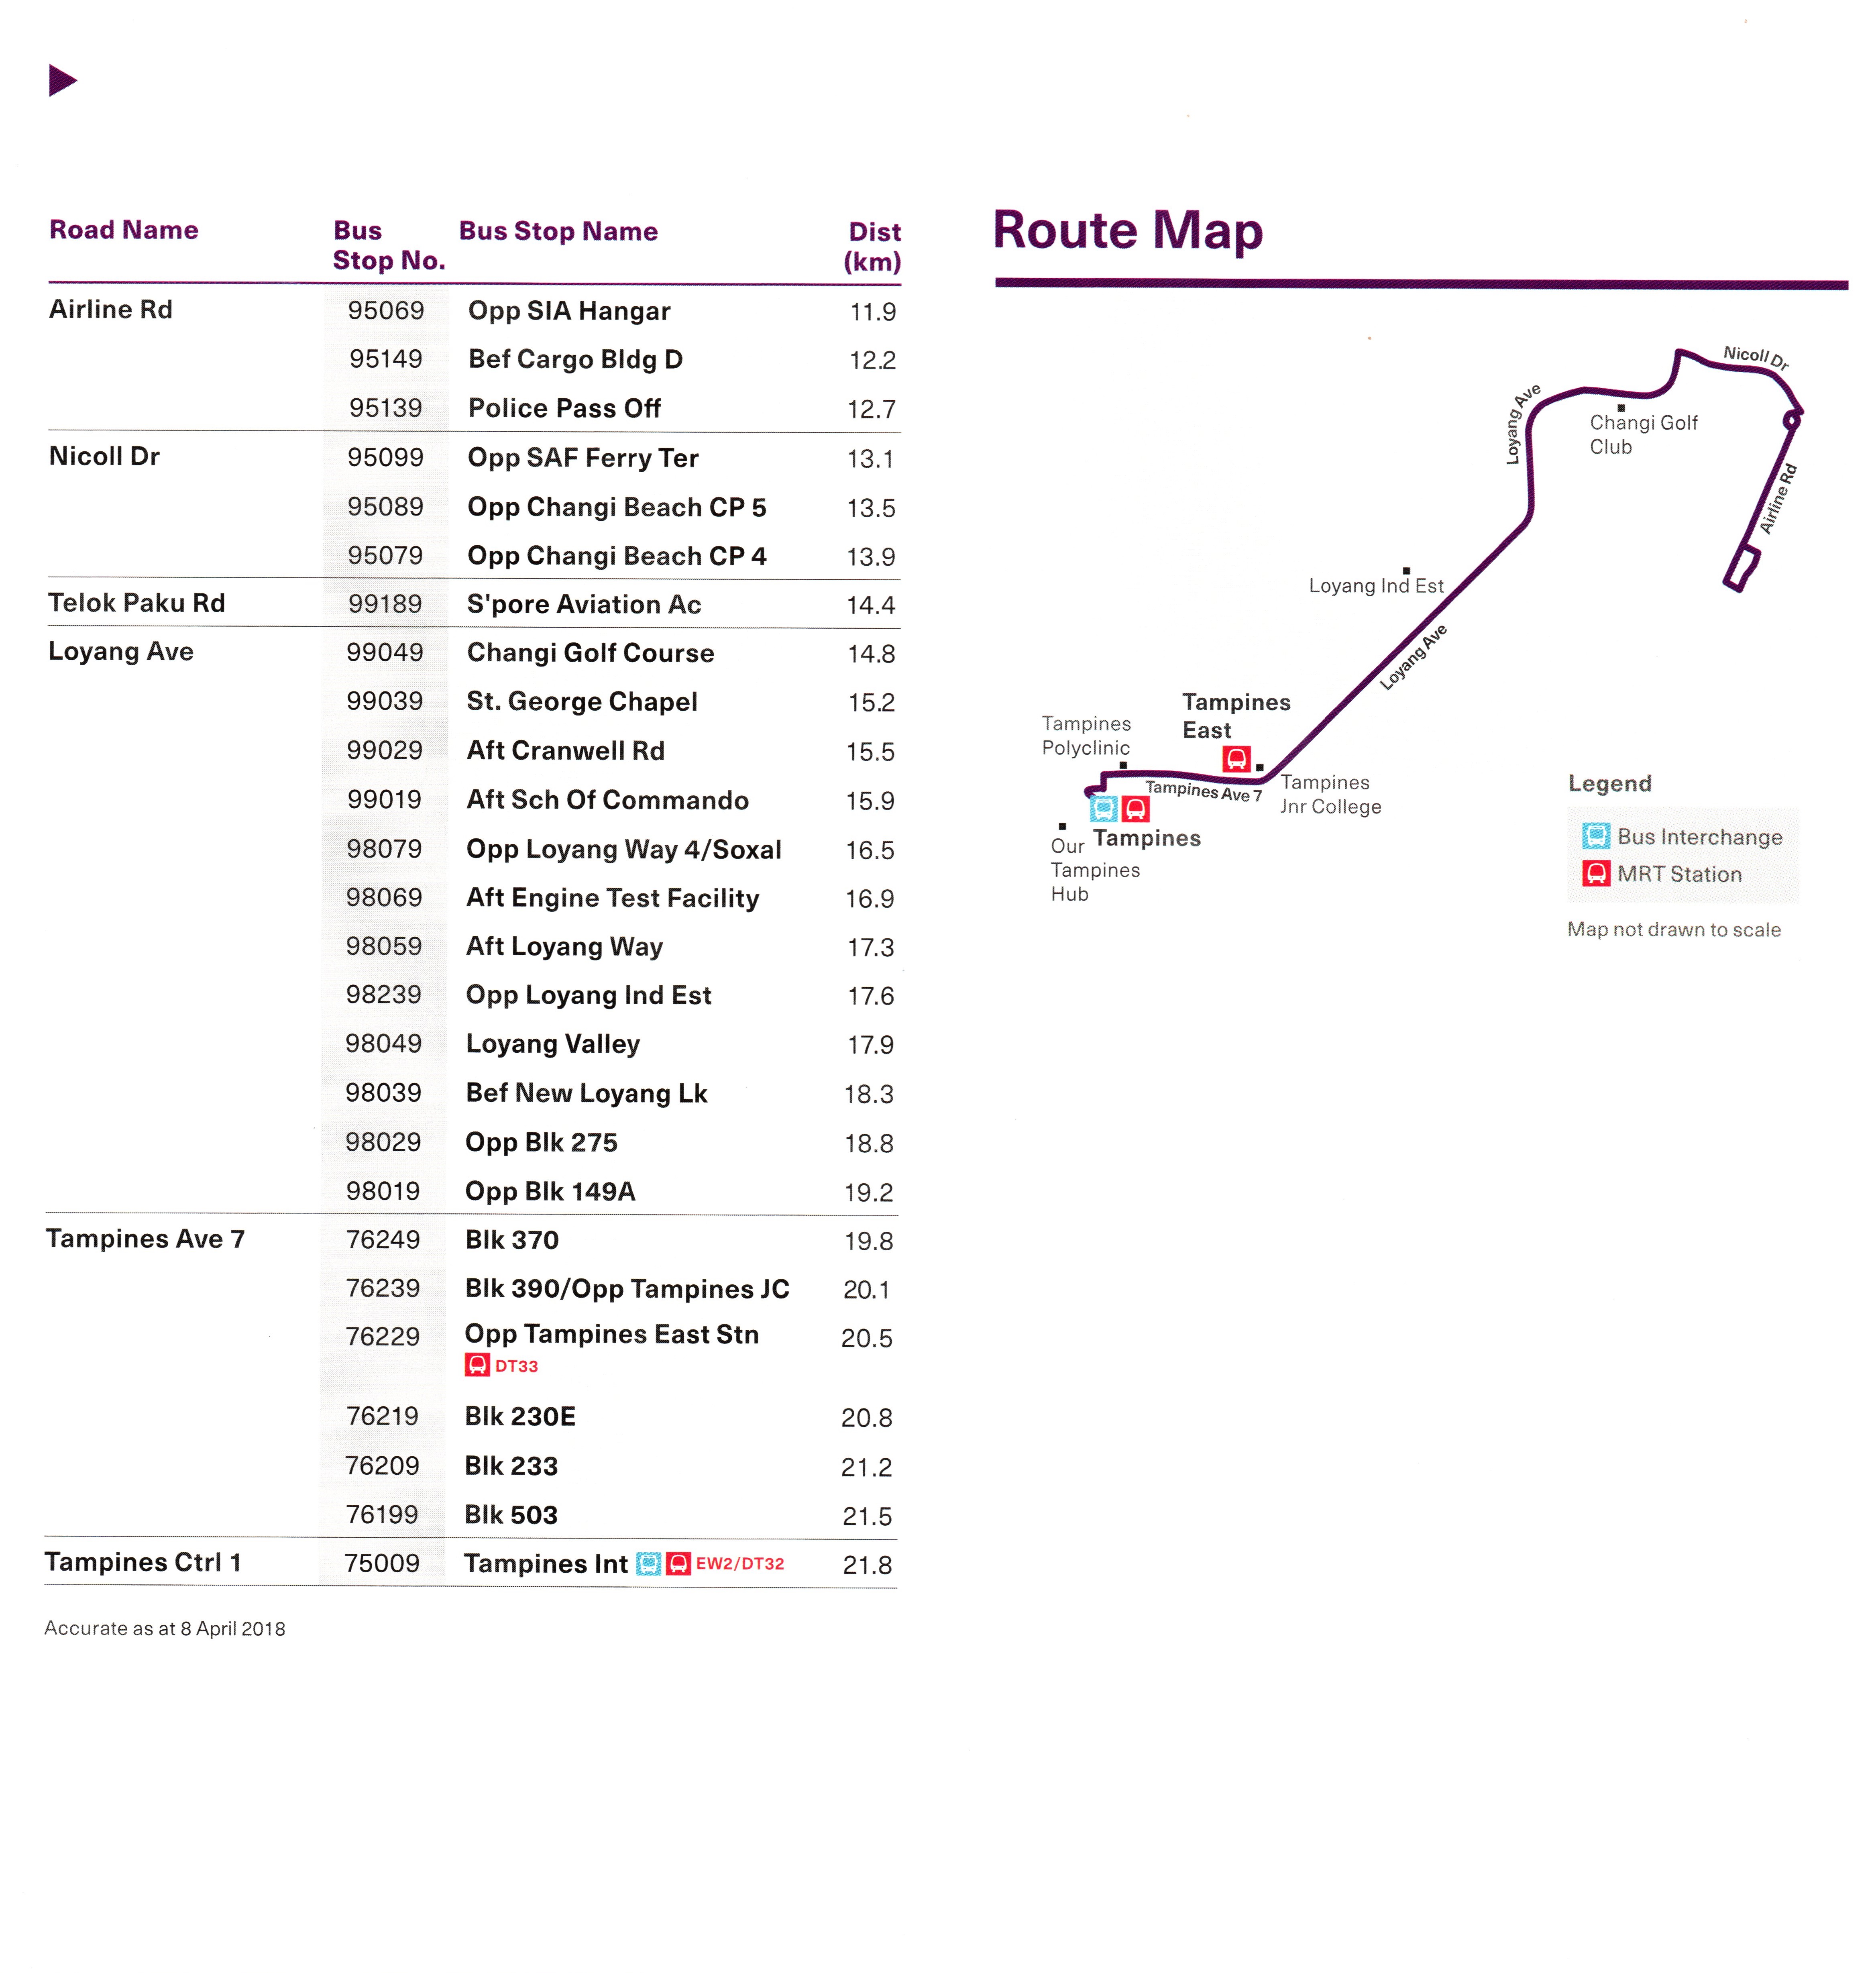
Task: Click the Opp SAF Ferry Ter stop name
Action: tap(583, 458)
